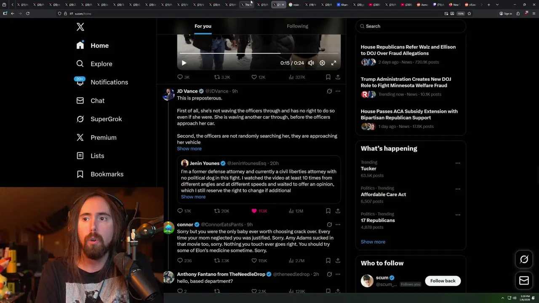
Task: Bookmark JD Vance's post
Action: pos(328,211)
